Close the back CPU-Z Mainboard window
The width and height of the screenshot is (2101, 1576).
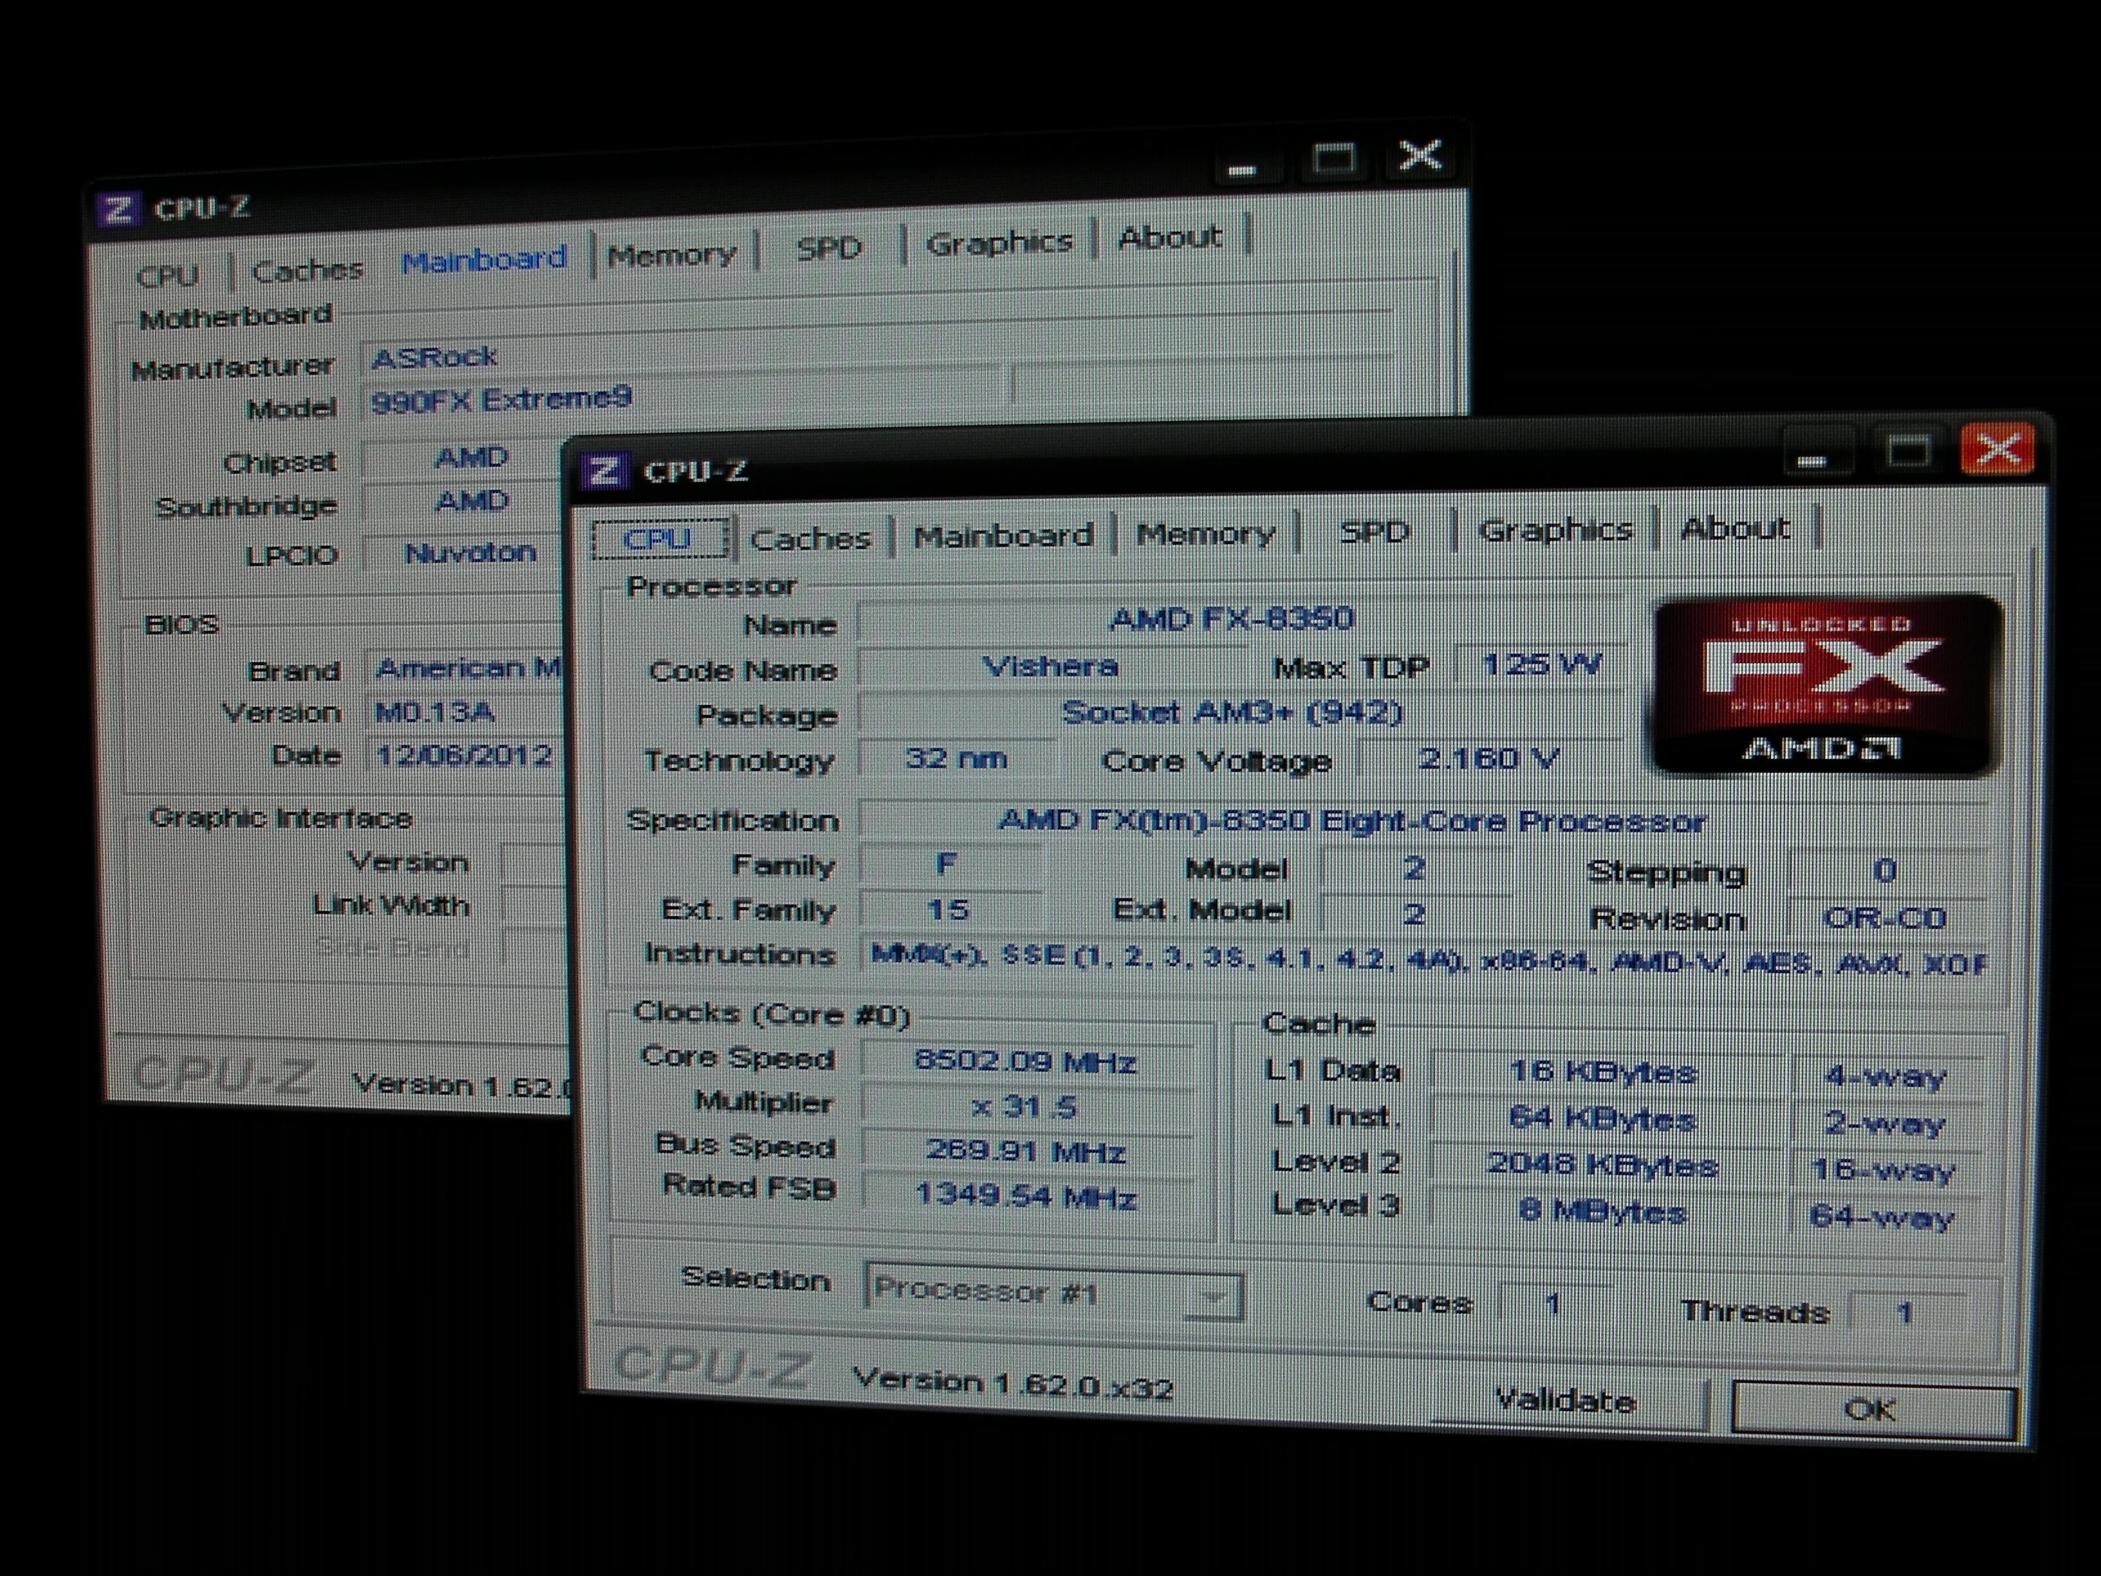click(x=1420, y=155)
